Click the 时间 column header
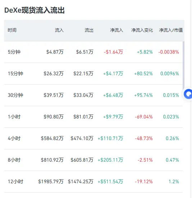Image resolution: width=192 pixels, height=198 pixels. (x=12, y=30)
